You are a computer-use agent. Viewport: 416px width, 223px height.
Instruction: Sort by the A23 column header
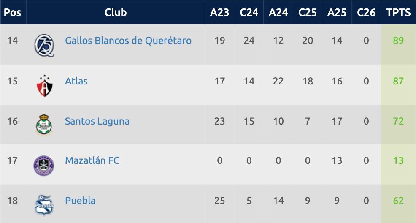point(219,12)
